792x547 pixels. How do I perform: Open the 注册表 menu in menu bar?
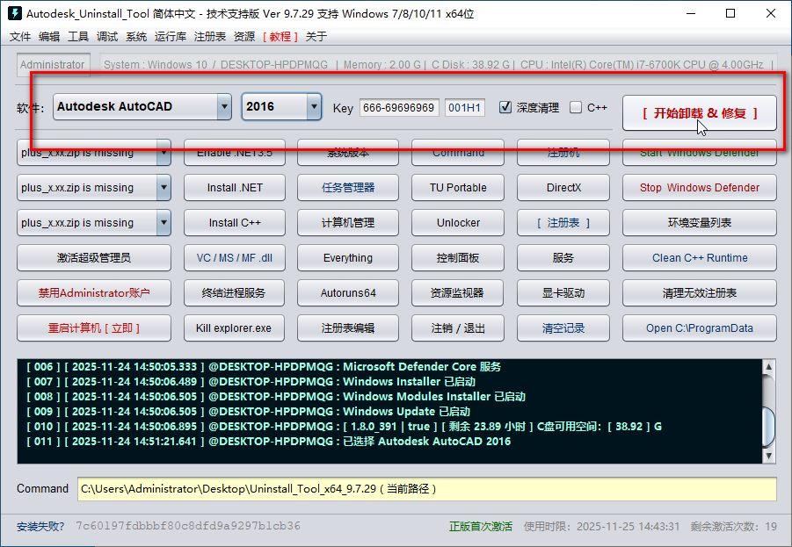pyautogui.click(x=209, y=36)
